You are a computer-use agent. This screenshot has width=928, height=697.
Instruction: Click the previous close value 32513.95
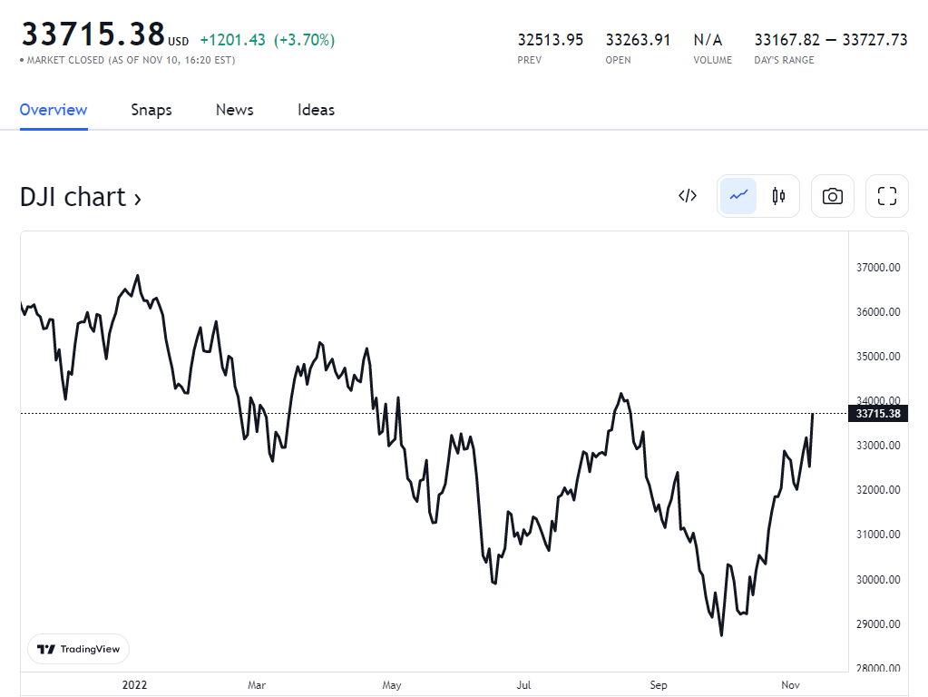point(551,40)
